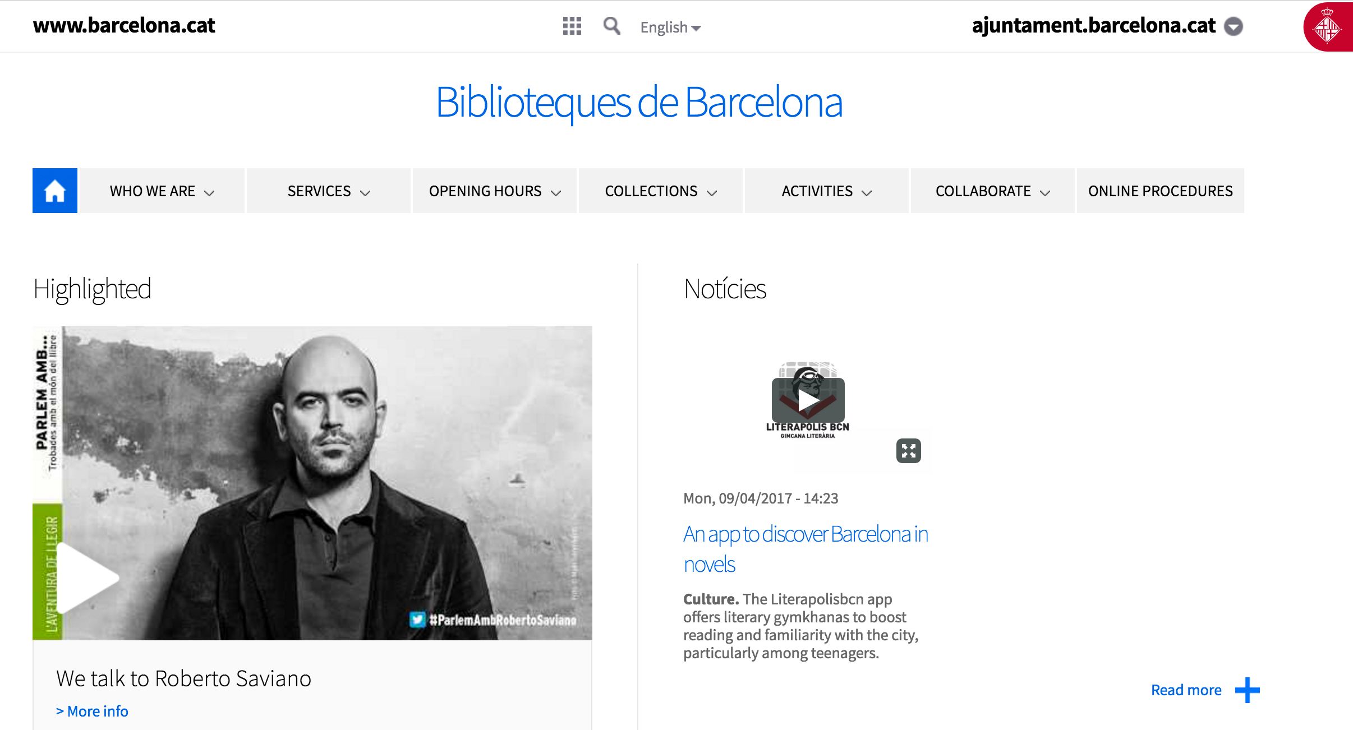Expand the ajuntament.barcelona.cat dropdown arrow

click(x=1234, y=26)
